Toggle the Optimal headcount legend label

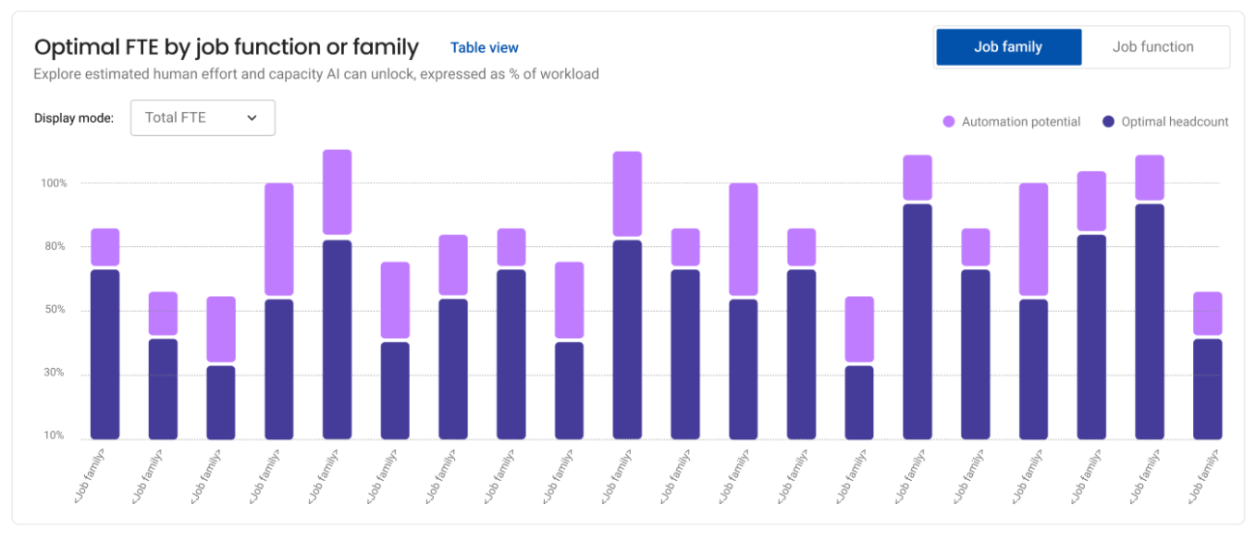click(x=1175, y=122)
